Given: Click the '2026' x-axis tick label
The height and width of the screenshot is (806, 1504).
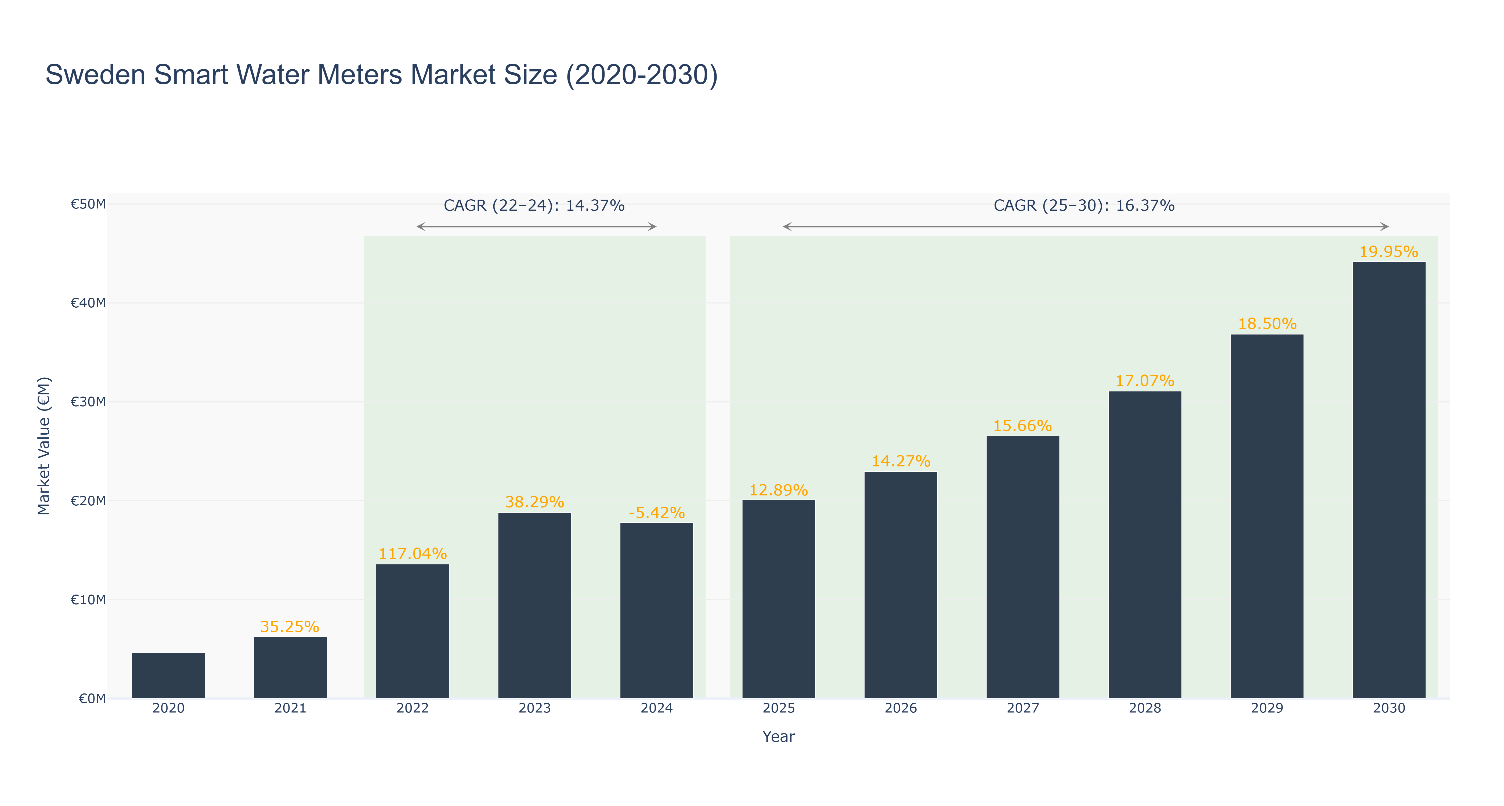Looking at the screenshot, I should click(900, 708).
